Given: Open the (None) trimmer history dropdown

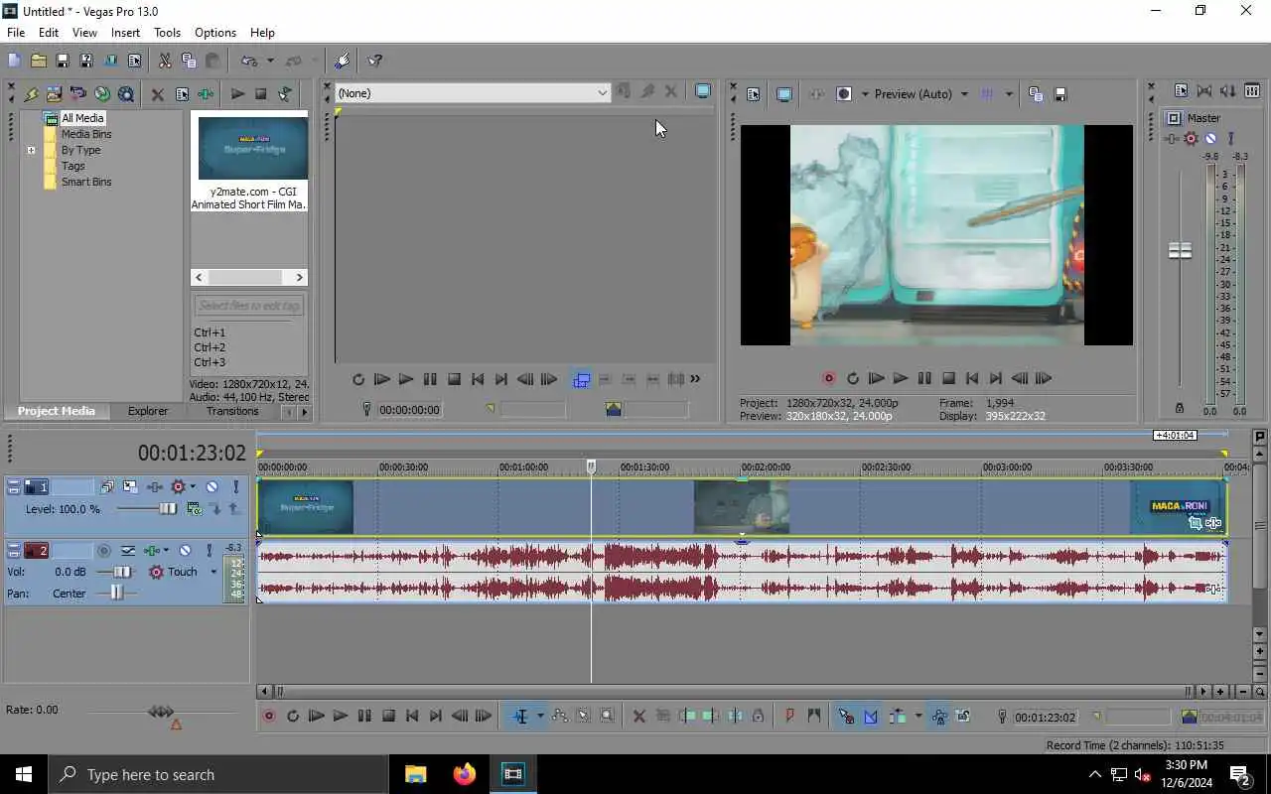Looking at the screenshot, I should click(x=602, y=93).
